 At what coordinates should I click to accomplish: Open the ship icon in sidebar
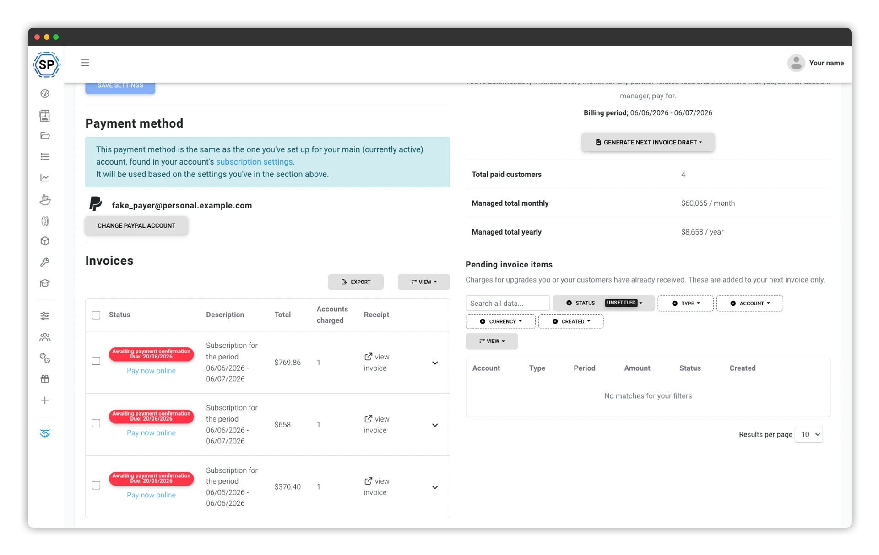(x=45, y=199)
